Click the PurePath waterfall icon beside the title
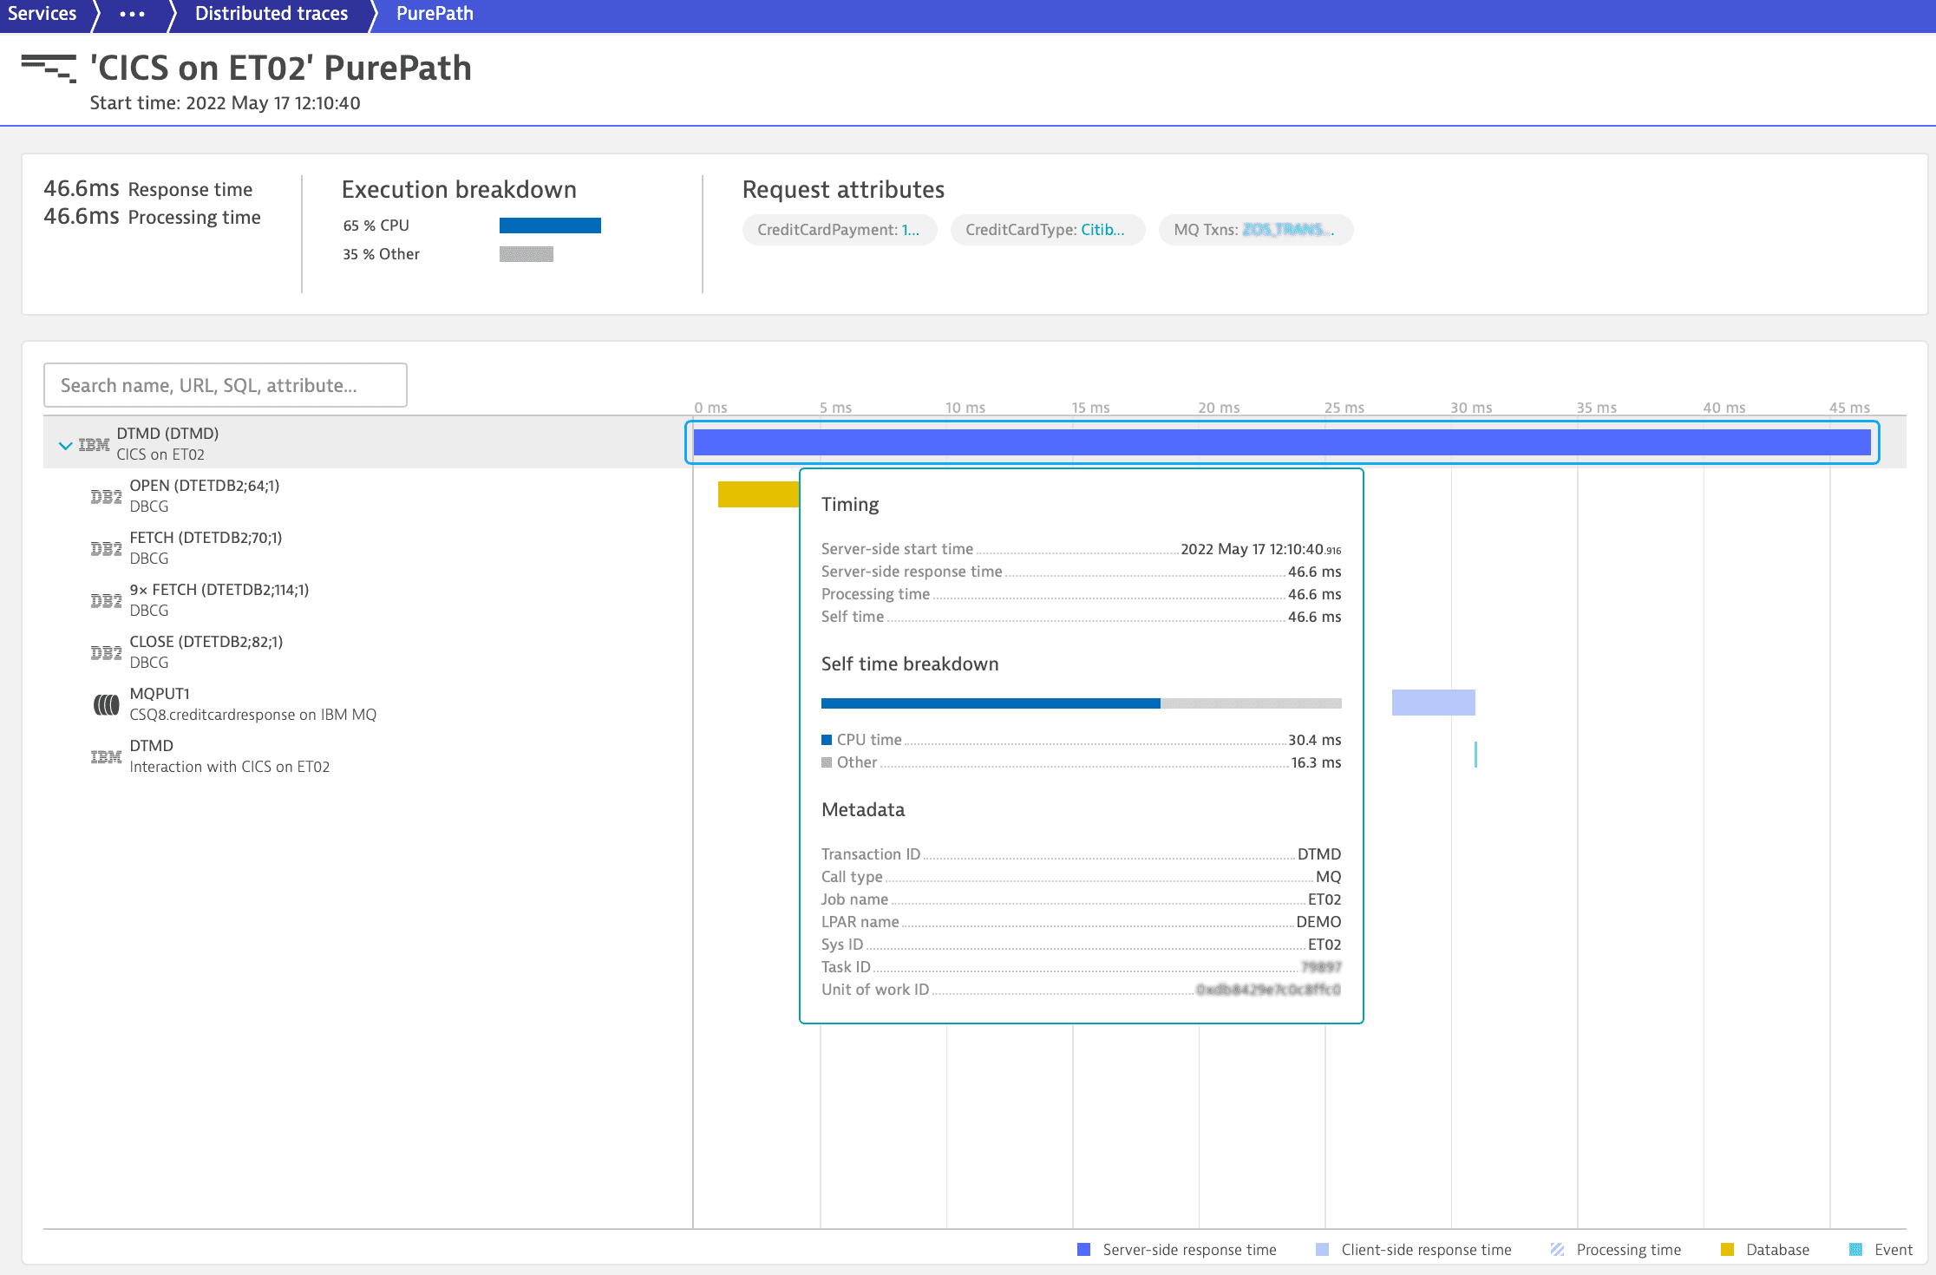1936x1275 pixels. (49, 68)
